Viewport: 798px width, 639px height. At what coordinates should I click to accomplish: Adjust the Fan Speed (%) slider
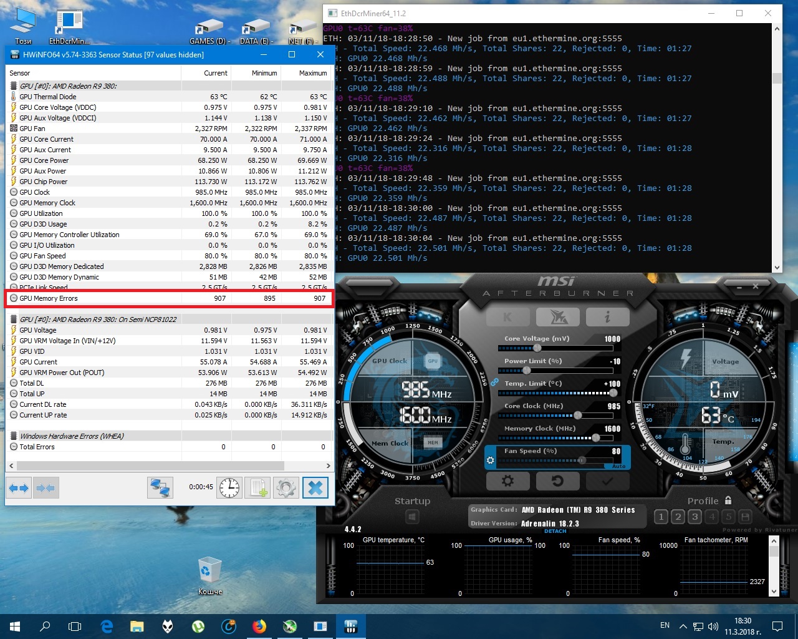[582, 461]
